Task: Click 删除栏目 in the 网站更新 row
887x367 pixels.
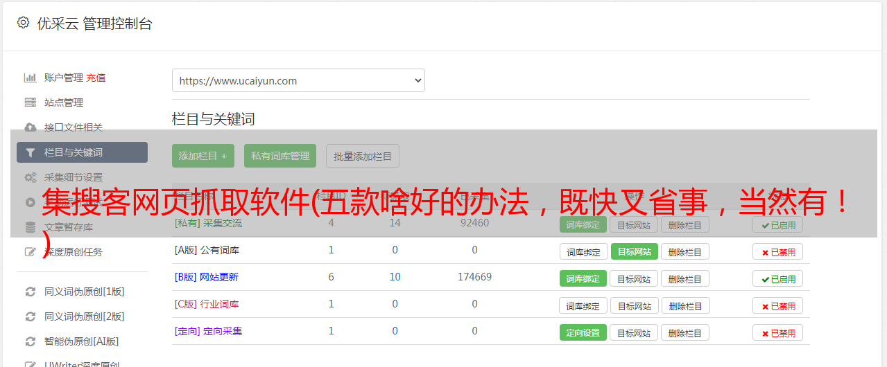Action: click(685, 278)
